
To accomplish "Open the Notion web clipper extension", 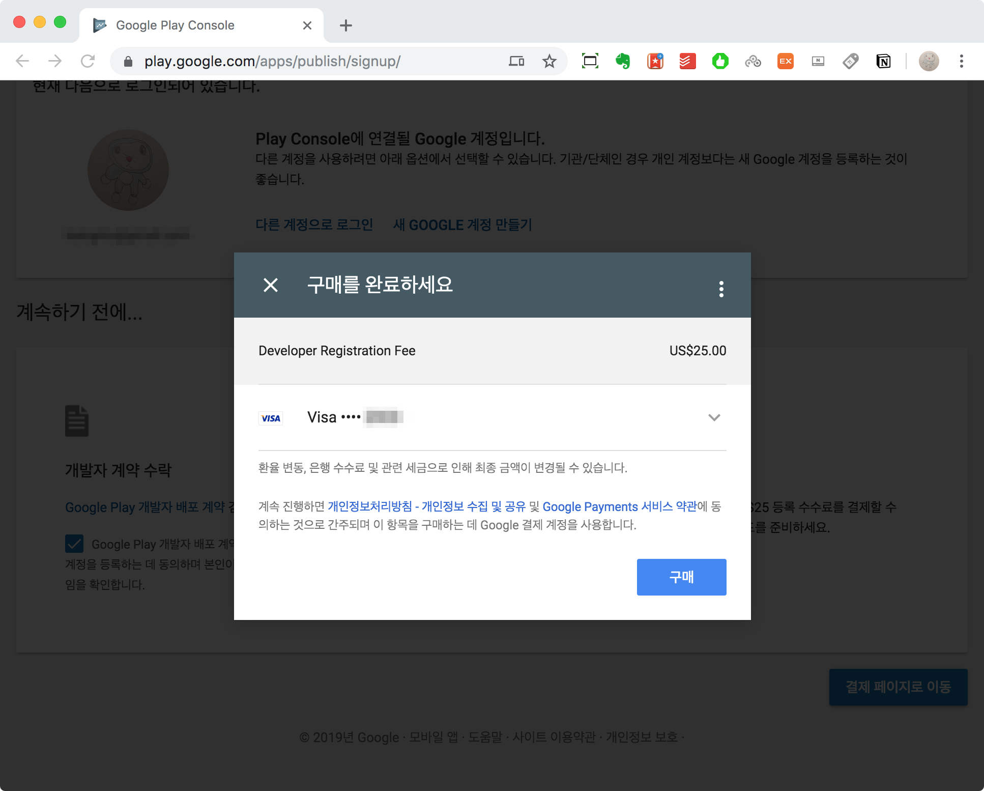I will coord(883,62).
